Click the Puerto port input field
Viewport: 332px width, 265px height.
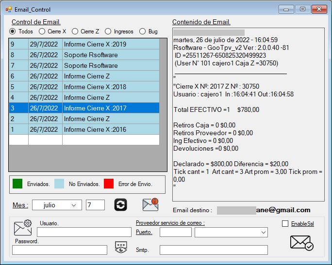point(175,233)
